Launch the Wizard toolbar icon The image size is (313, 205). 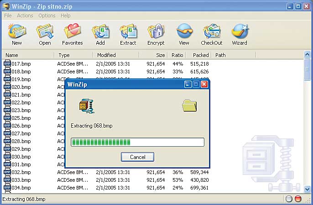[x=240, y=31]
